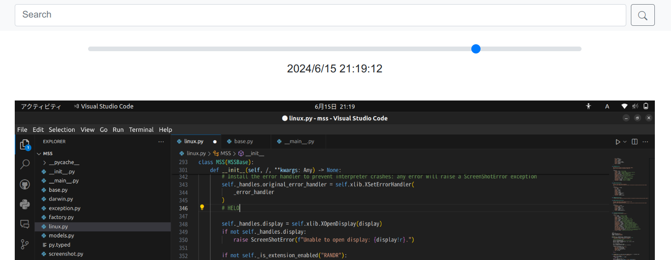Open the input method A indicator

(607, 106)
